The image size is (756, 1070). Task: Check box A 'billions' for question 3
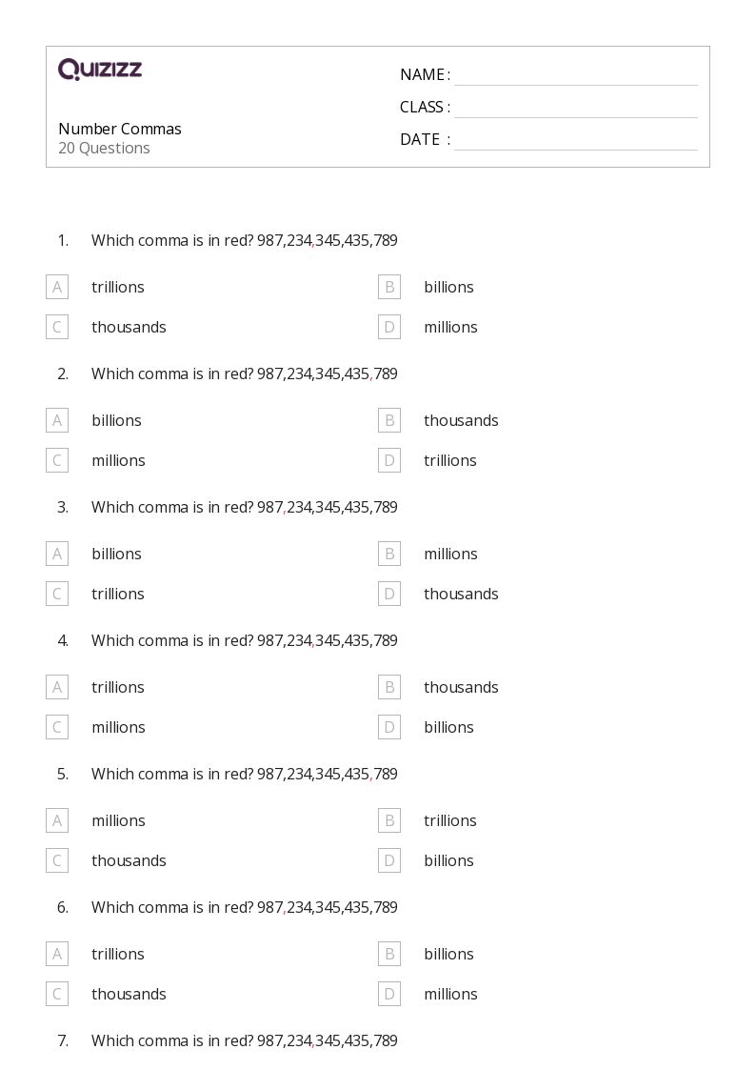(57, 554)
